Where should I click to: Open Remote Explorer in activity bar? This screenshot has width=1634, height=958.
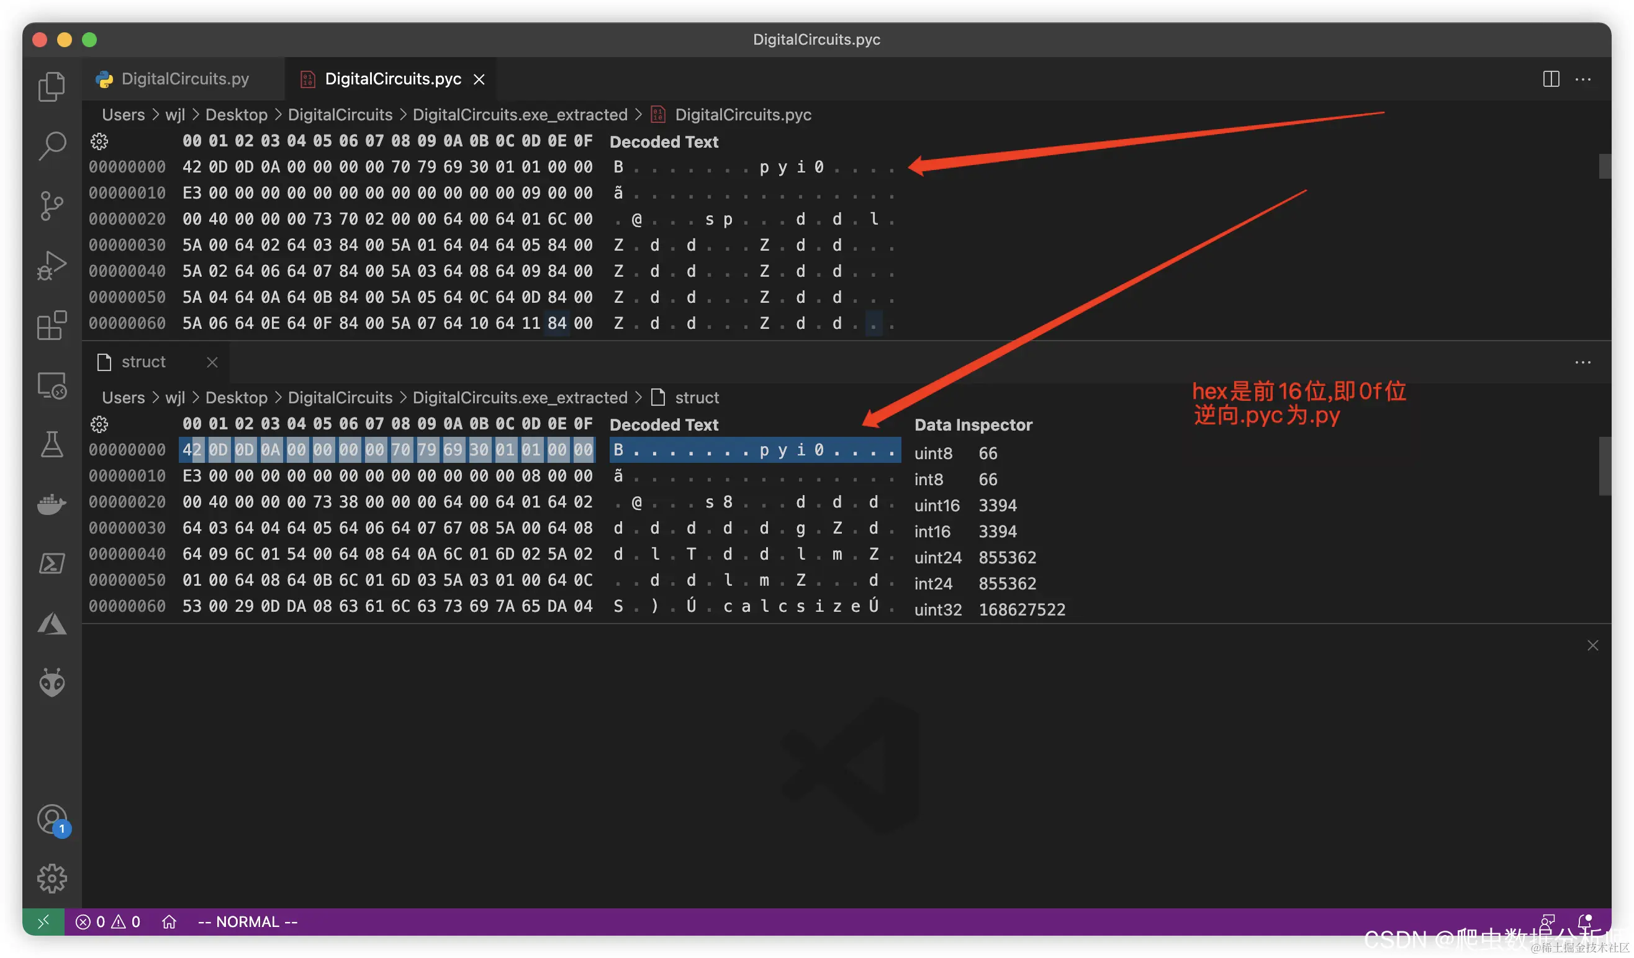(x=52, y=385)
